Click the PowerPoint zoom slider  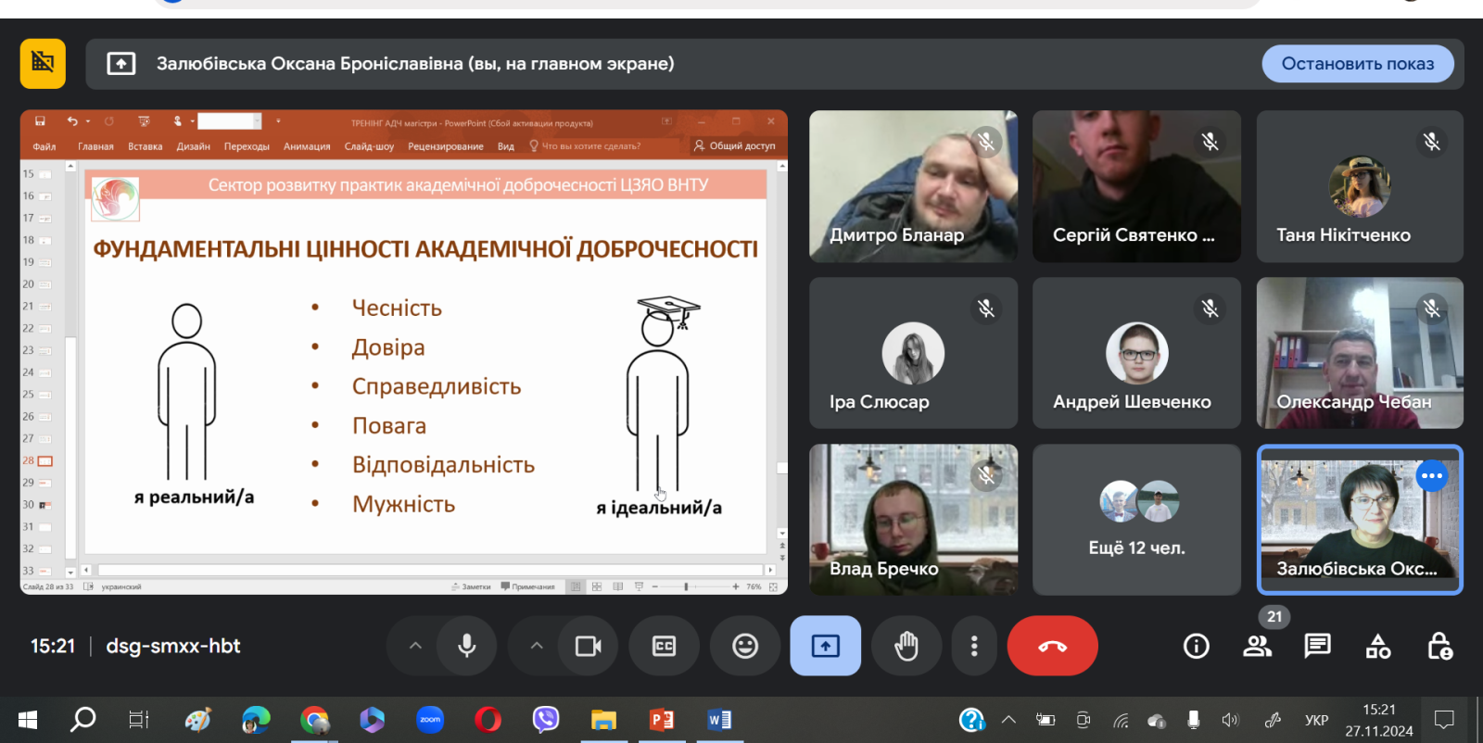click(686, 586)
